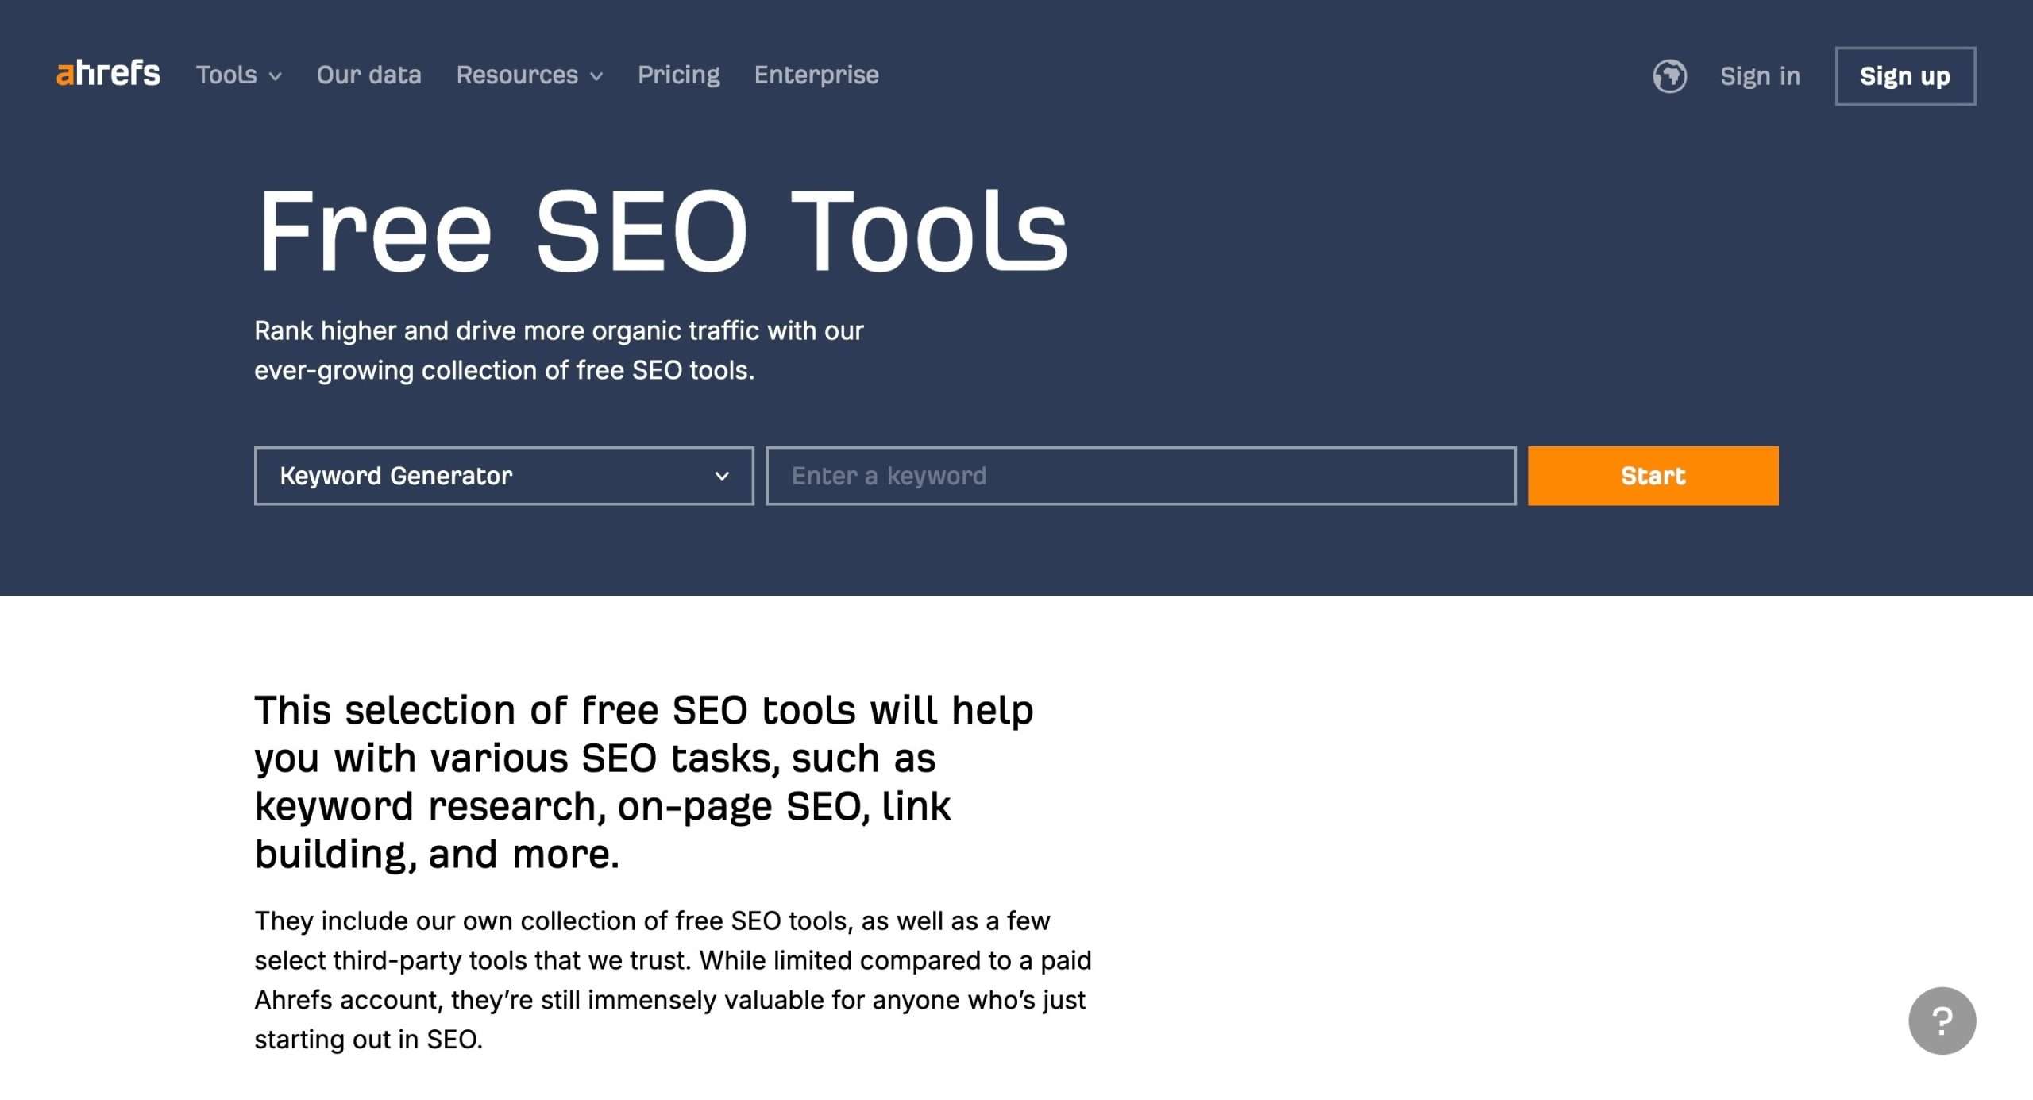Click the chevron arrow beside Resources
The height and width of the screenshot is (1100, 2033).
pyautogui.click(x=596, y=77)
